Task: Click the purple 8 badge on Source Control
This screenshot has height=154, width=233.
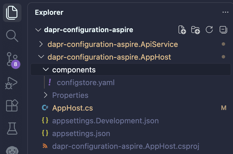Action: [x=16, y=64]
